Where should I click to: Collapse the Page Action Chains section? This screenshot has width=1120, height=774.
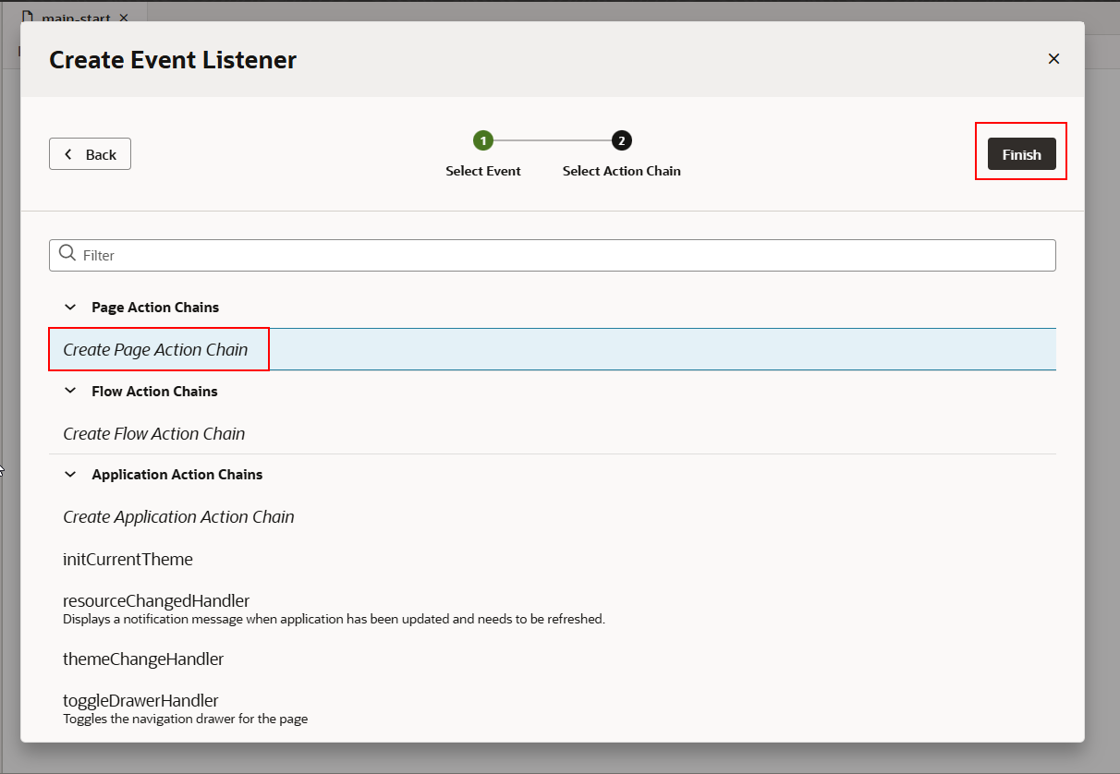pyautogui.click(x=70, y=308)
